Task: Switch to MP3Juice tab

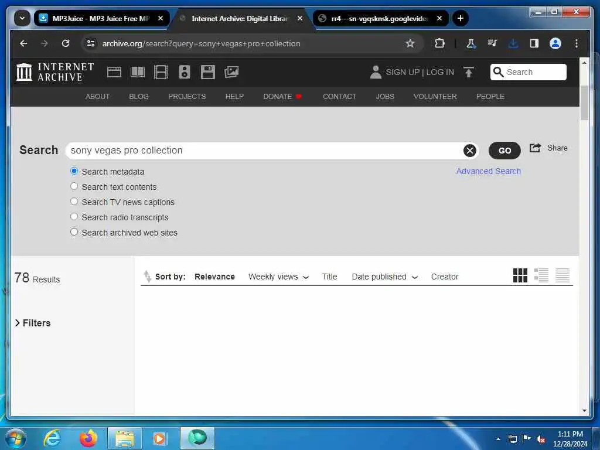Action: [101, 18]
